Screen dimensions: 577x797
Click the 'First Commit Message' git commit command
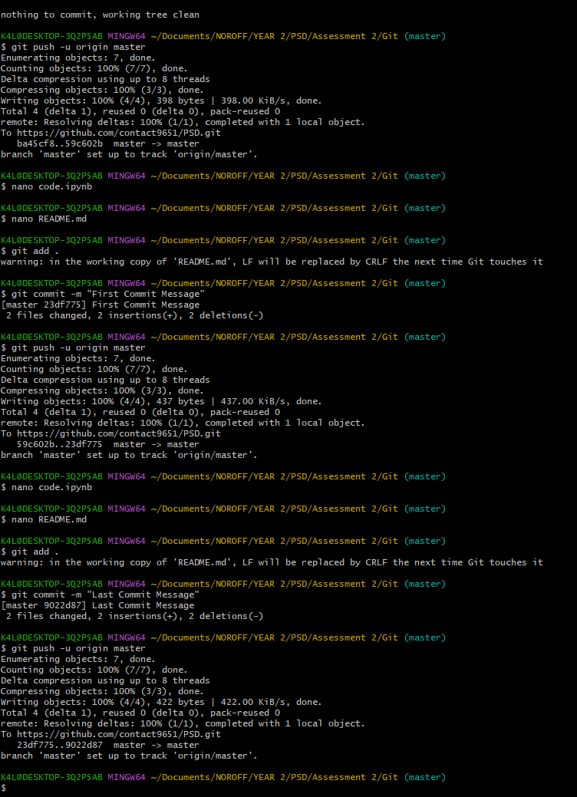pyautogui.click(x=107, y=294)
